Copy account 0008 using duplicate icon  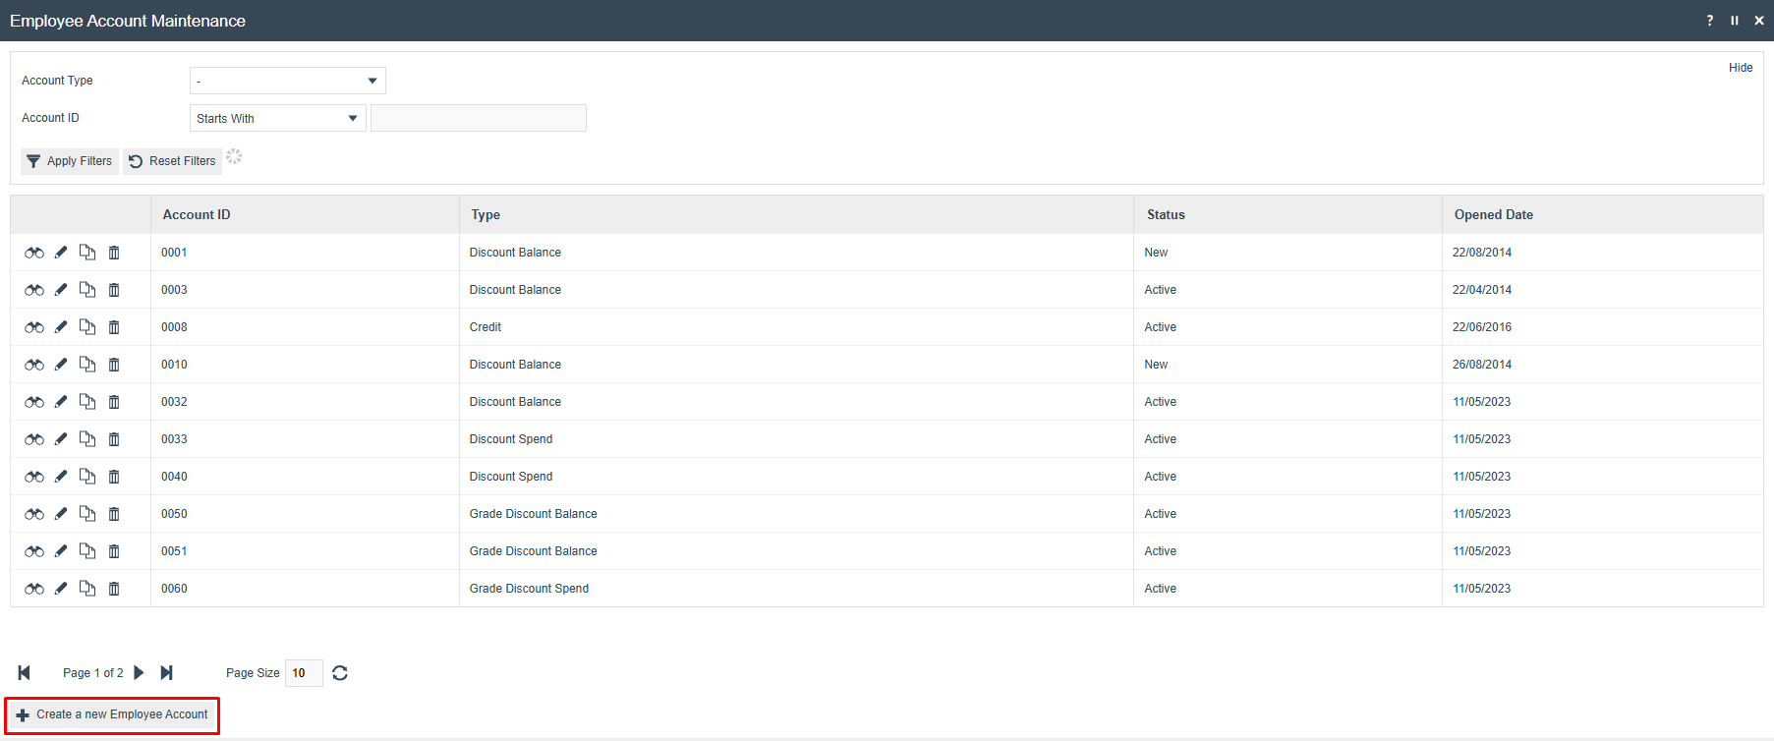pos(87,327)
